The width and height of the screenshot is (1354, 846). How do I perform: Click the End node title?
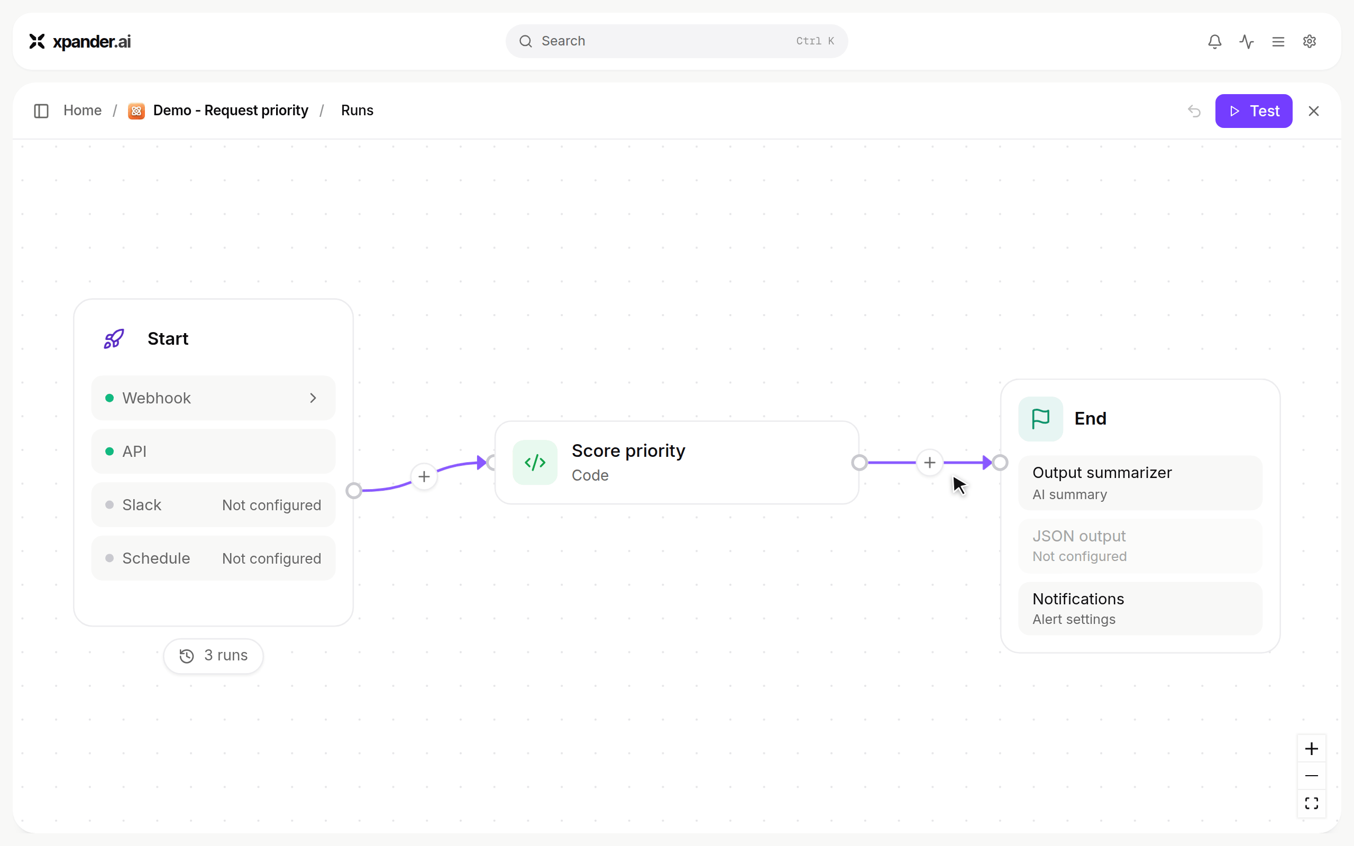1090,419
